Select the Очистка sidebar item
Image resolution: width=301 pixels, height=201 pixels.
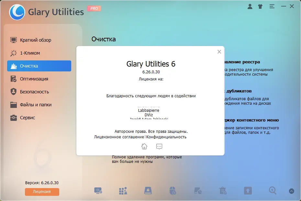click(x=39, y=66)
